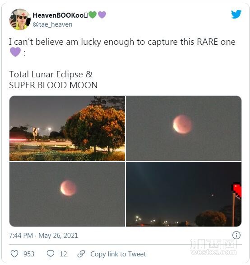Click the purple heart in tweet text

coord(15,52)
